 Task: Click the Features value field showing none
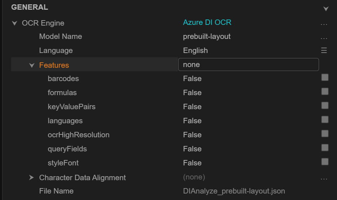click(x=248, y=65)
